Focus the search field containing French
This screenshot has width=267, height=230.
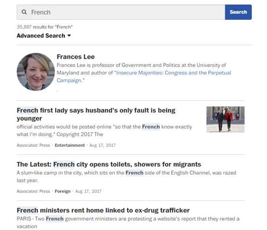[x=121, y=12]
